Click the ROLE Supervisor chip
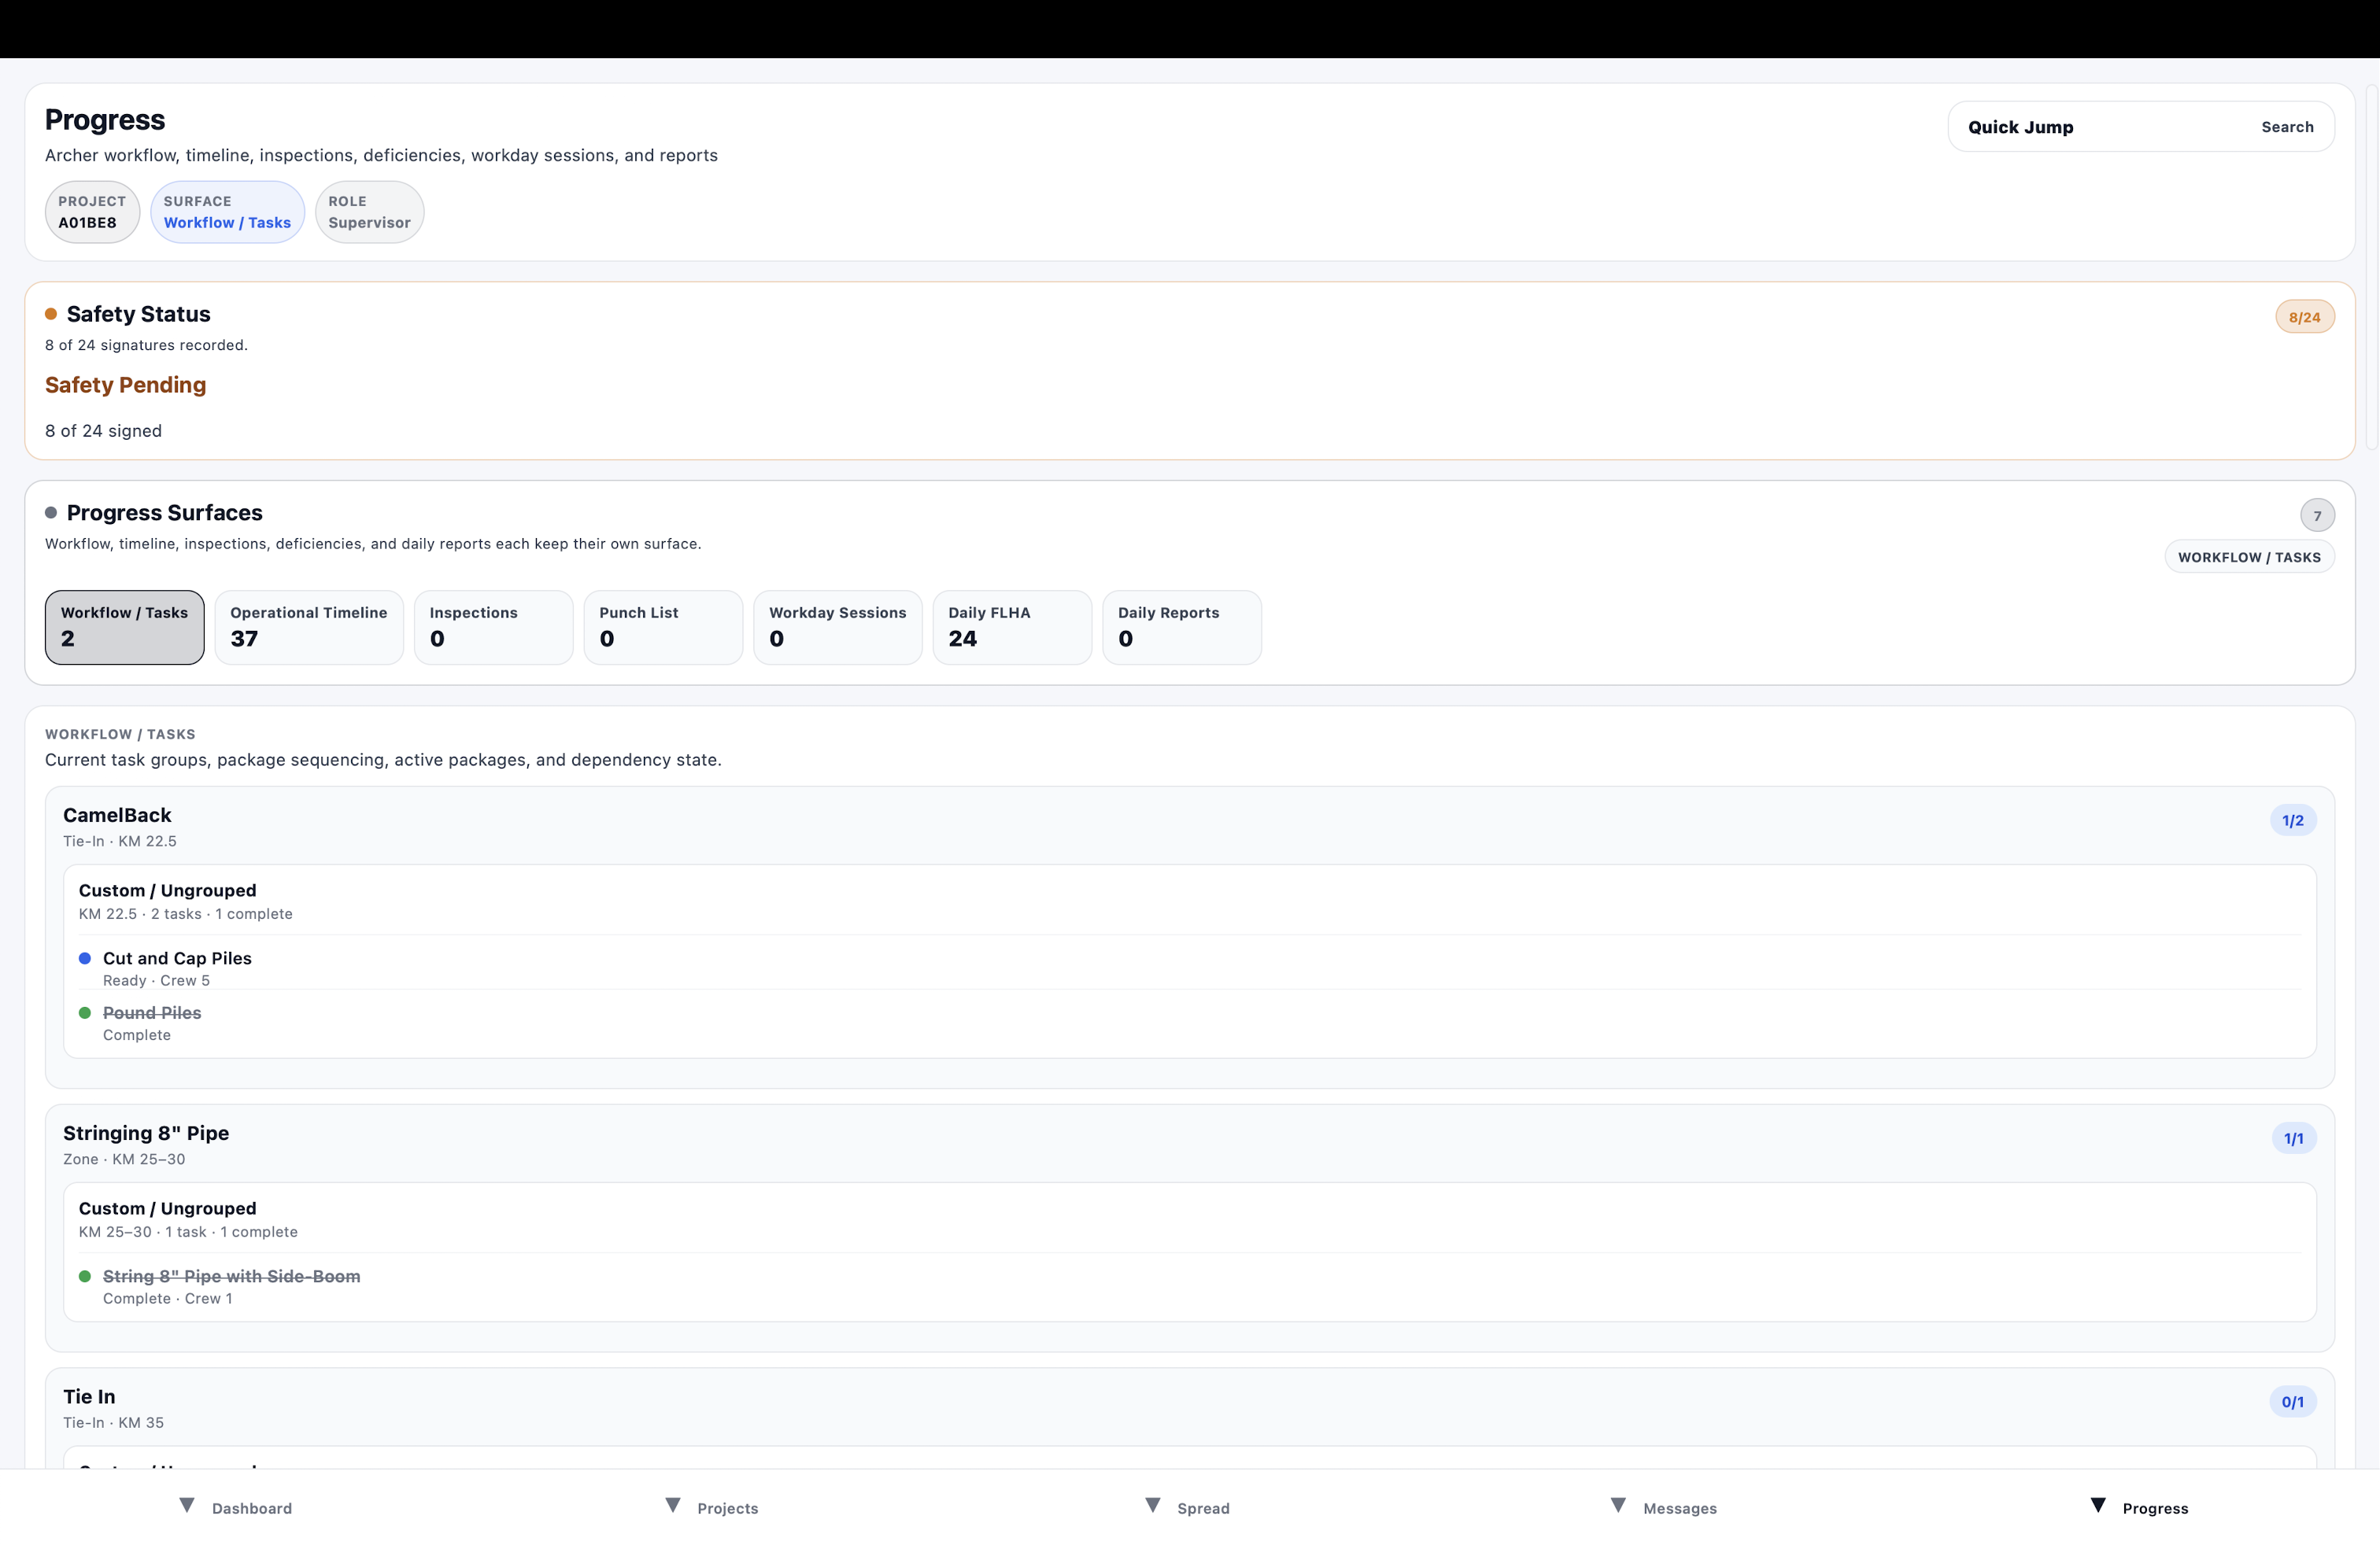Screen dimensions: 2380x1545 [x=369, y=212]
